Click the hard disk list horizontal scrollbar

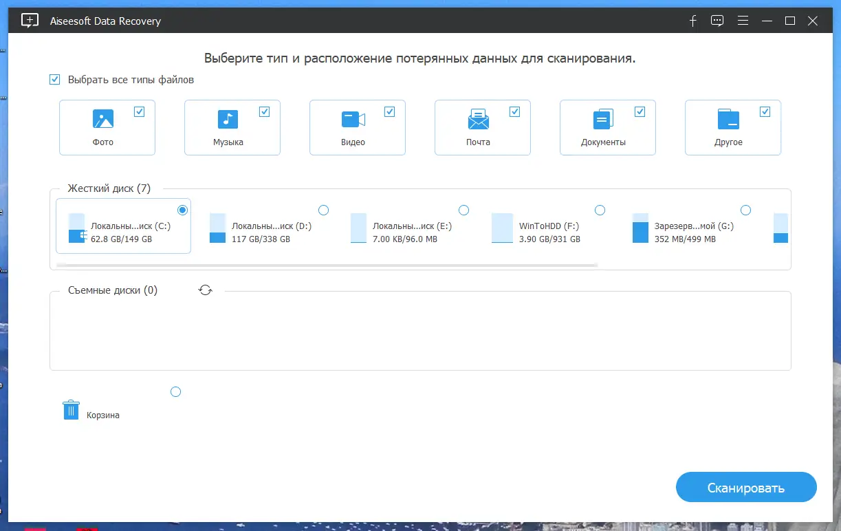coord(327,264)
